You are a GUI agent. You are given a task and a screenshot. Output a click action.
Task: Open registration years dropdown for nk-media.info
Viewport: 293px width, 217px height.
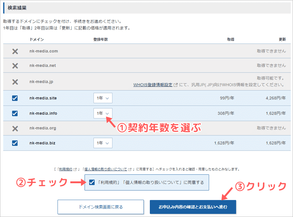coord(103,113)
